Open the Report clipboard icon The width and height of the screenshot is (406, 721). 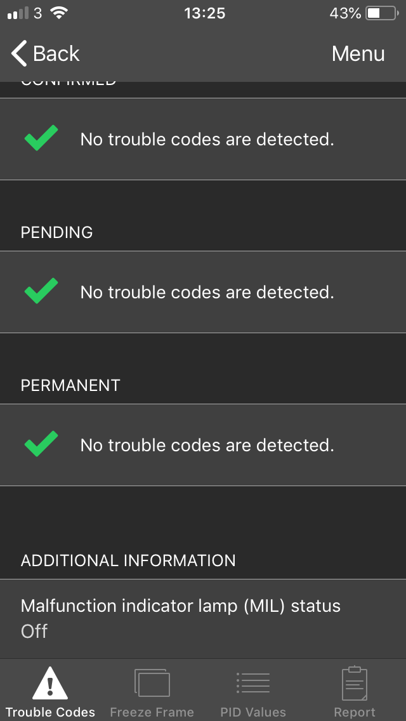[355, 683]
